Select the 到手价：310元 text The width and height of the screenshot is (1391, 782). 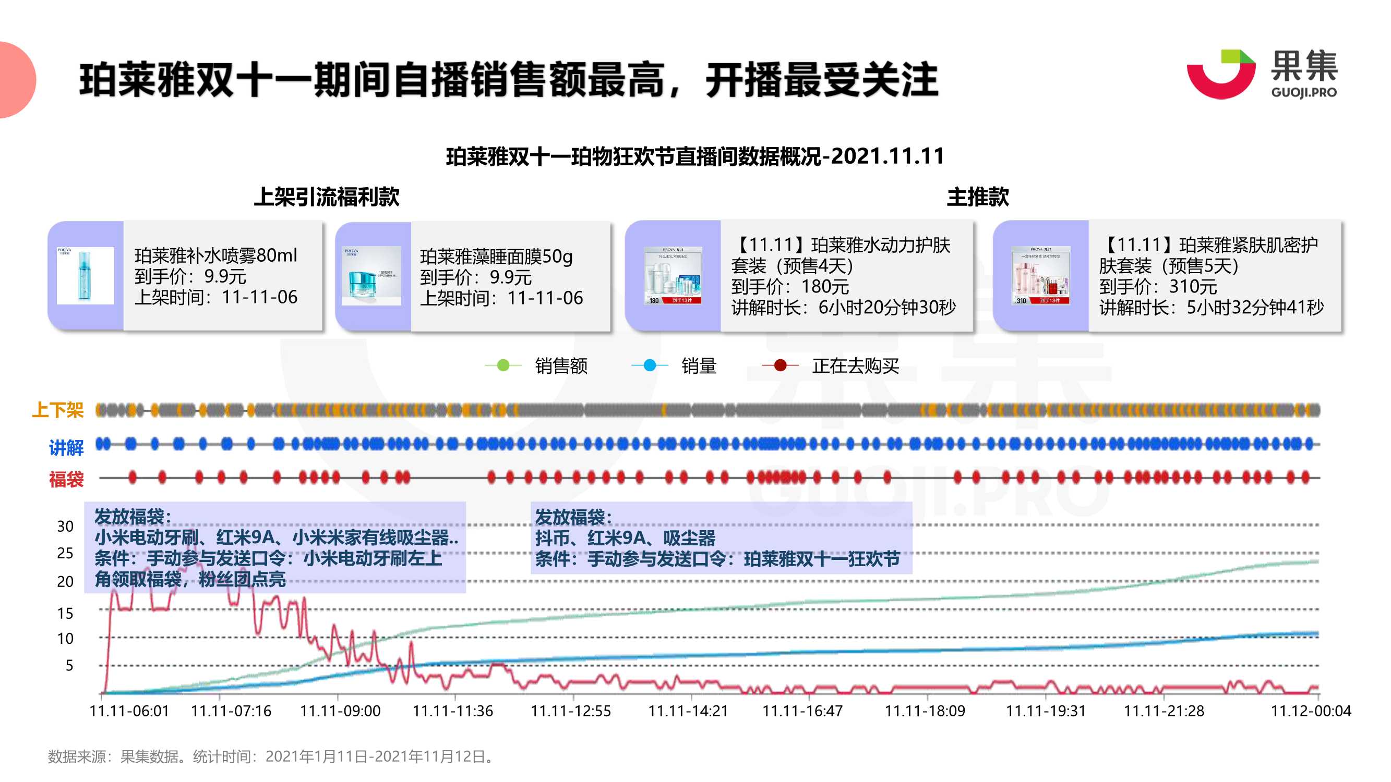click(1158, 287)
